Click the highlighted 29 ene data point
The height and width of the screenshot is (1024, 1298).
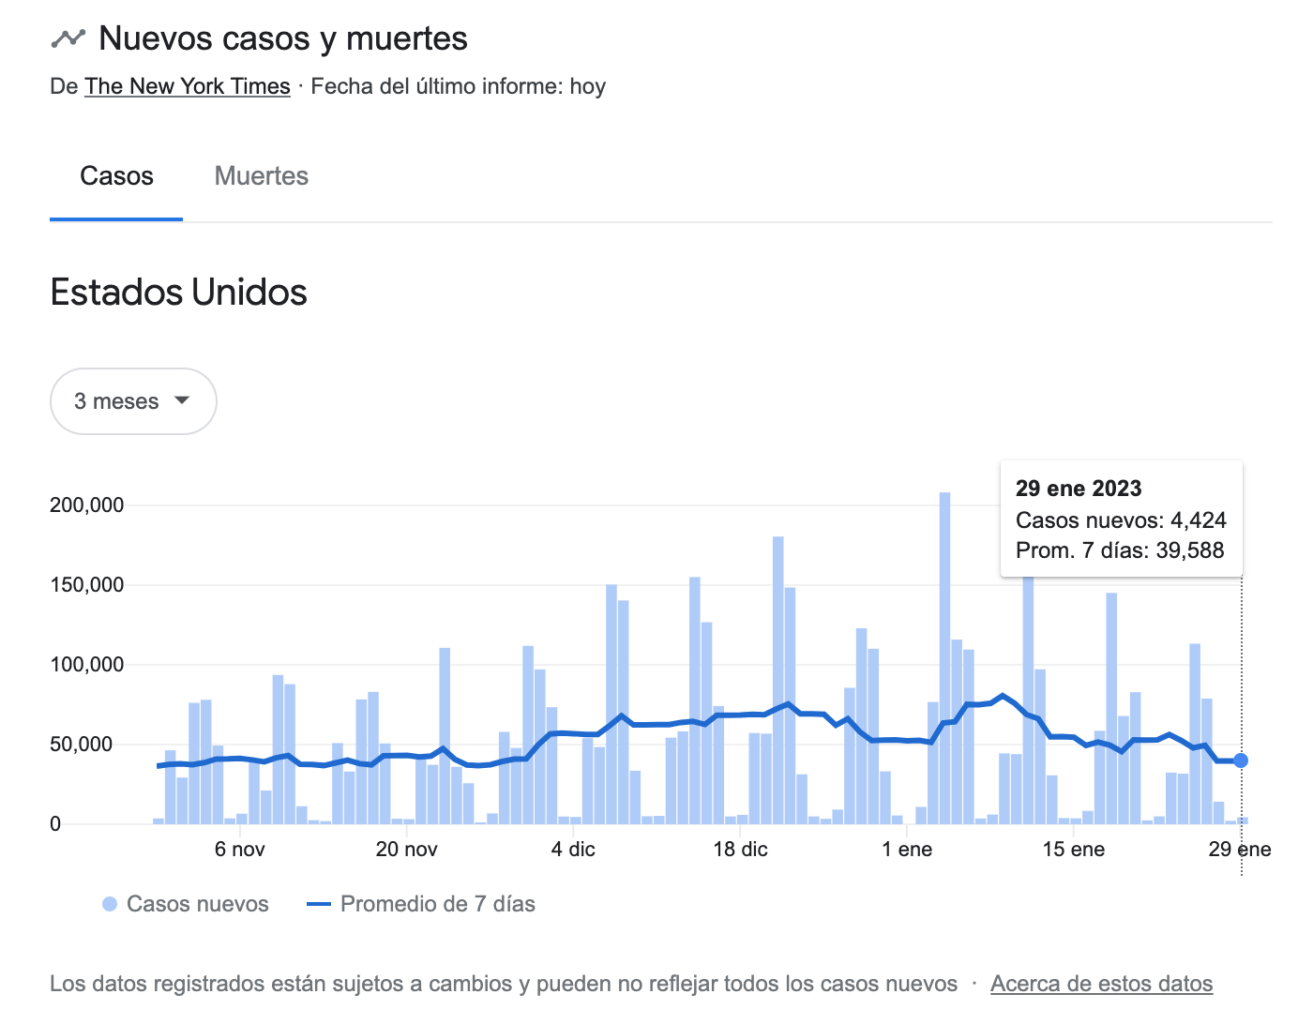(1241, 760)
